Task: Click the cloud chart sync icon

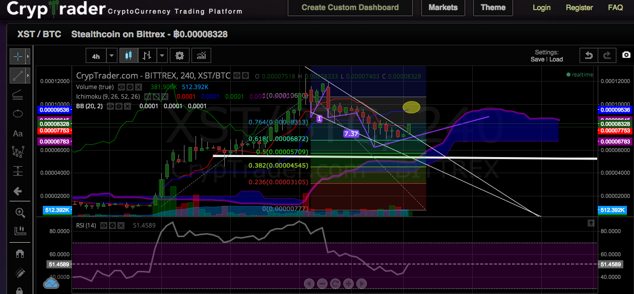Action: [x=51, y=283]
